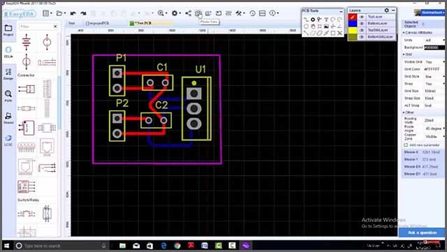The width and height of the screenshot is (447, 252).
Task: Minimize the PCB Tools panel
Action: (341, 11)
